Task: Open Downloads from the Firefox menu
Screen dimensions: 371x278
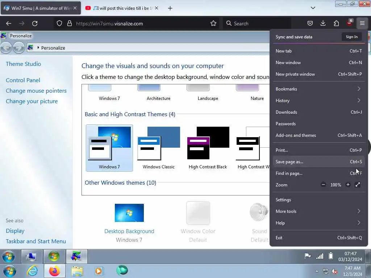Action: click(x=319, y=112)
